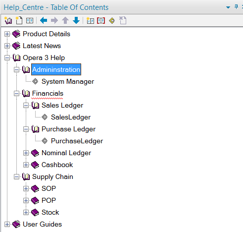Expand the Nominal Ledger book

click(x=26, y=153)
